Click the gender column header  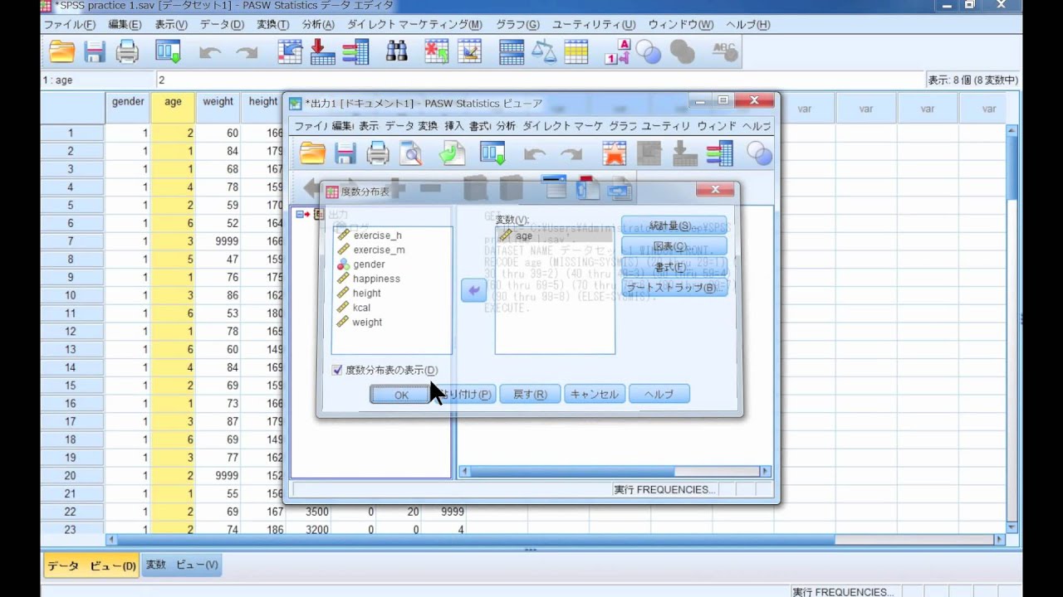click(128, 108)
